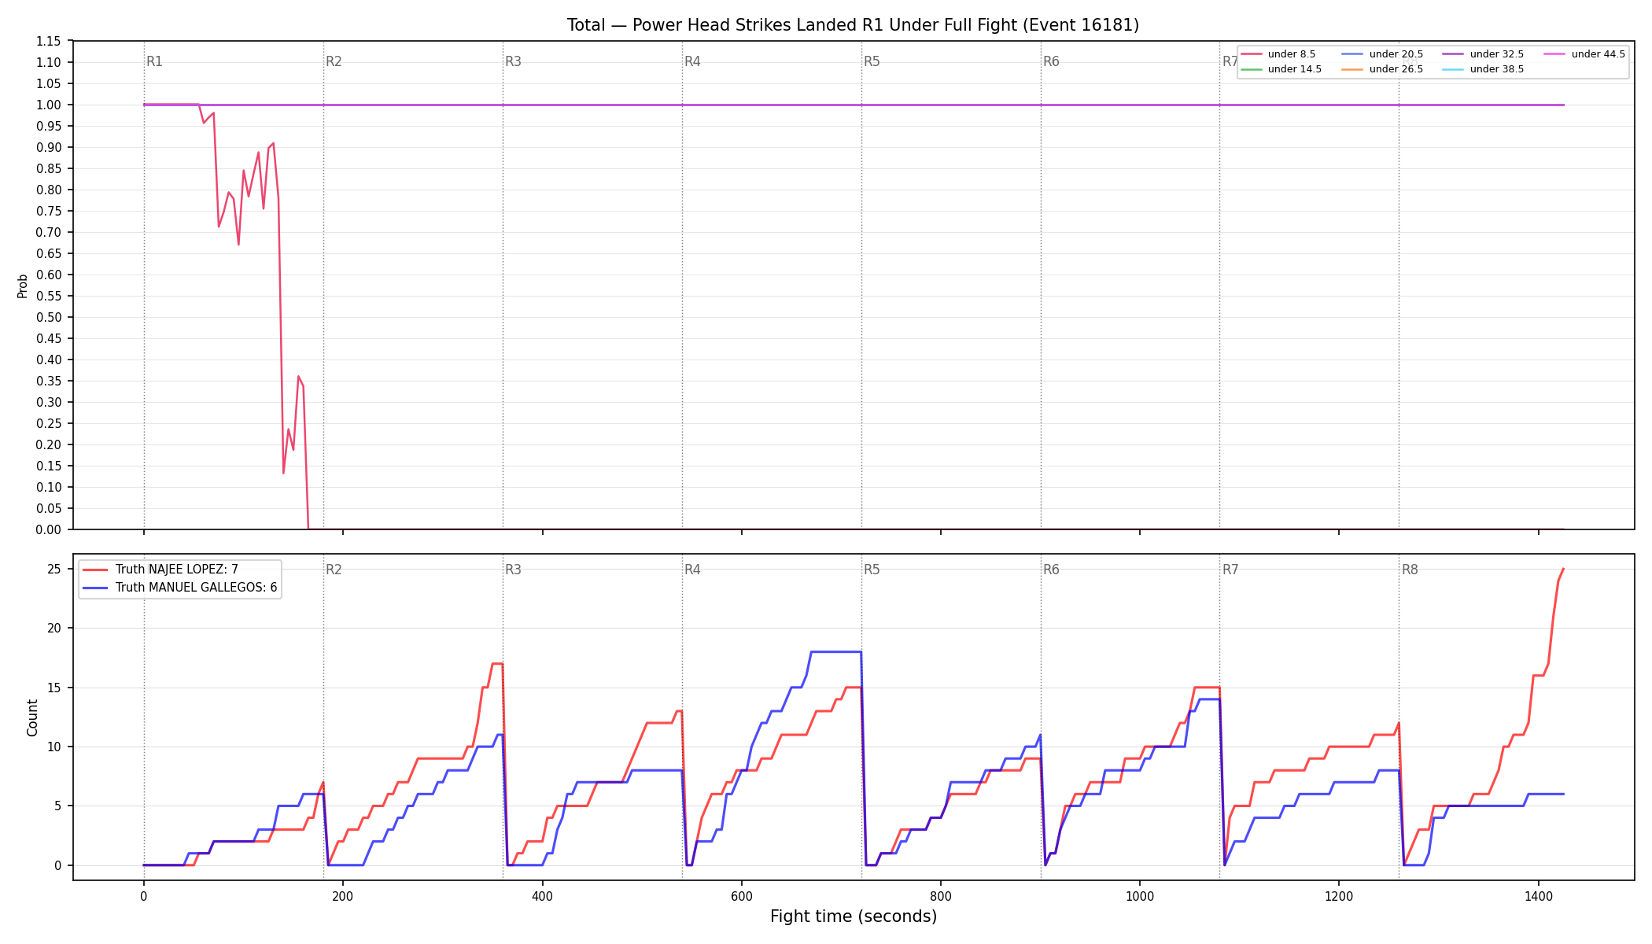Image resolution: width=1652 pixels, height=944 pixels.
Task: Click the red swatch beside Truth NAJEE LOPEZ
Action: tap(95, 570)
